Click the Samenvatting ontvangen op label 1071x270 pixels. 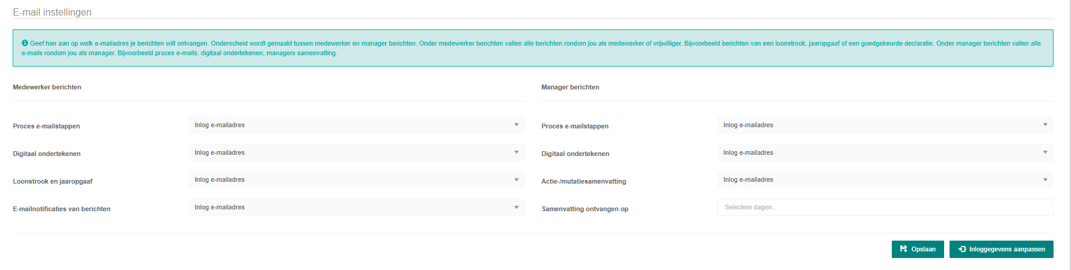pos(585,209)
